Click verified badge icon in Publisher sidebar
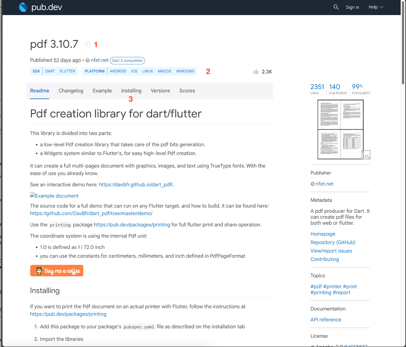Image resolution: width=406 pixels, height=347 pixels. [x=313, y=184]
